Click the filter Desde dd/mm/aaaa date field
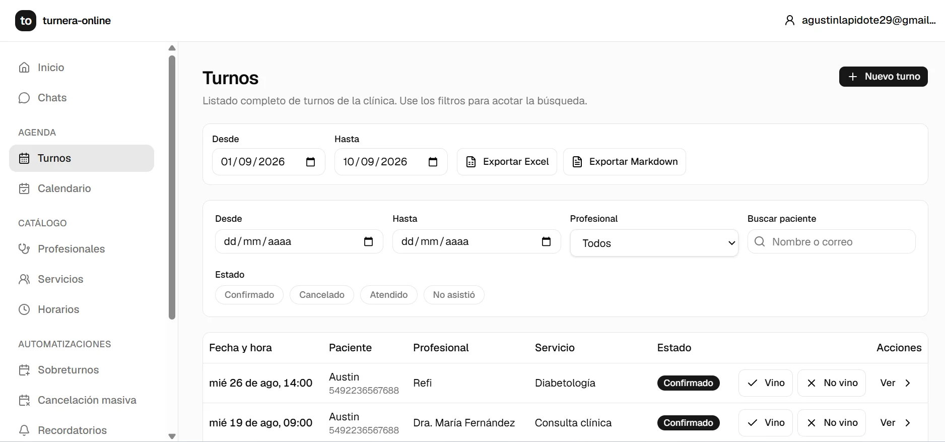945x442 pixels. (x=299, y=241)
